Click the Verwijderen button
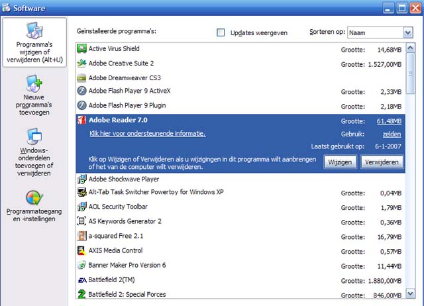424x306 pixels. tap(382, 162)
